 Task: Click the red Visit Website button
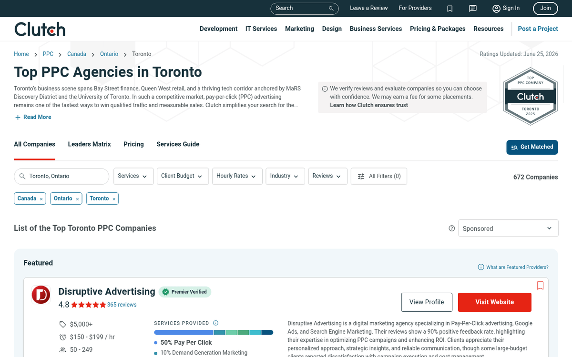click(x=494, y=302)
